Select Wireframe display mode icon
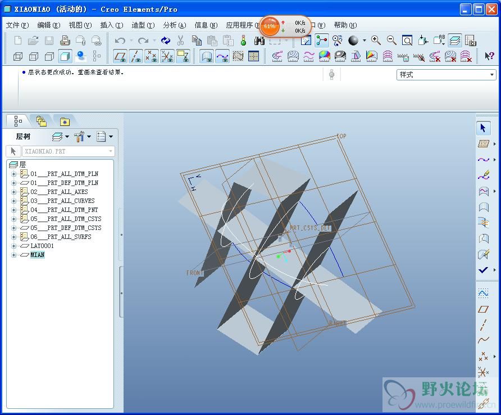 18,56
